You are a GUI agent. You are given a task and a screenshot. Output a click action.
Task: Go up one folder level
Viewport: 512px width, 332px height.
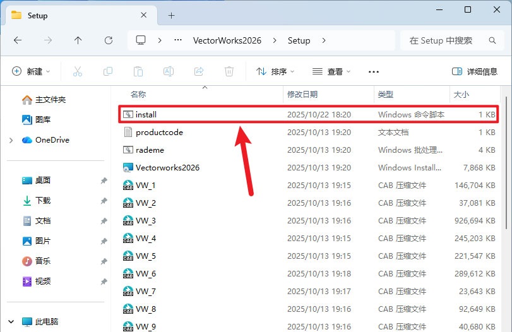click(78, 40)
